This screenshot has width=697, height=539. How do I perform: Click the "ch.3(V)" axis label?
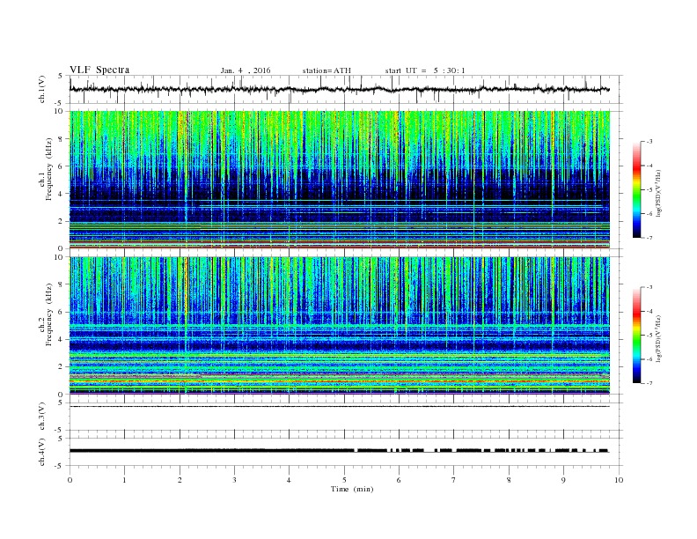42,417
